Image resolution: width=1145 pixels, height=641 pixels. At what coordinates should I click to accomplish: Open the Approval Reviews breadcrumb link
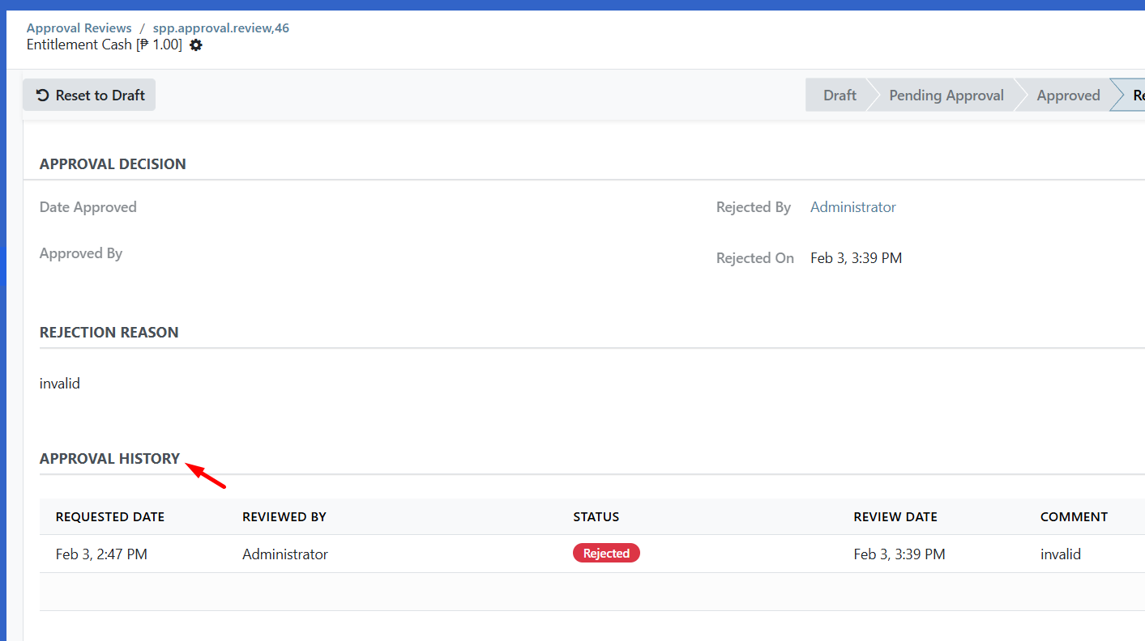(x=79, y=28)
